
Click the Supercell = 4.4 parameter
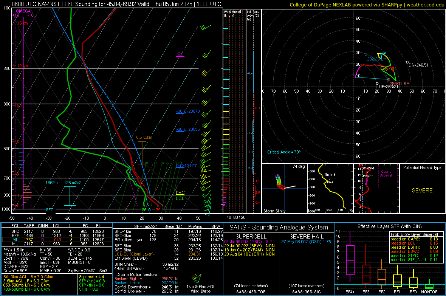click(91, 277)
